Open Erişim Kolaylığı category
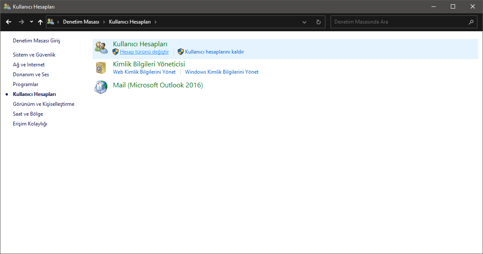Image resolution: width=483 pixels, height=254 pixels. pyautogui.click(x=30, y=124)
